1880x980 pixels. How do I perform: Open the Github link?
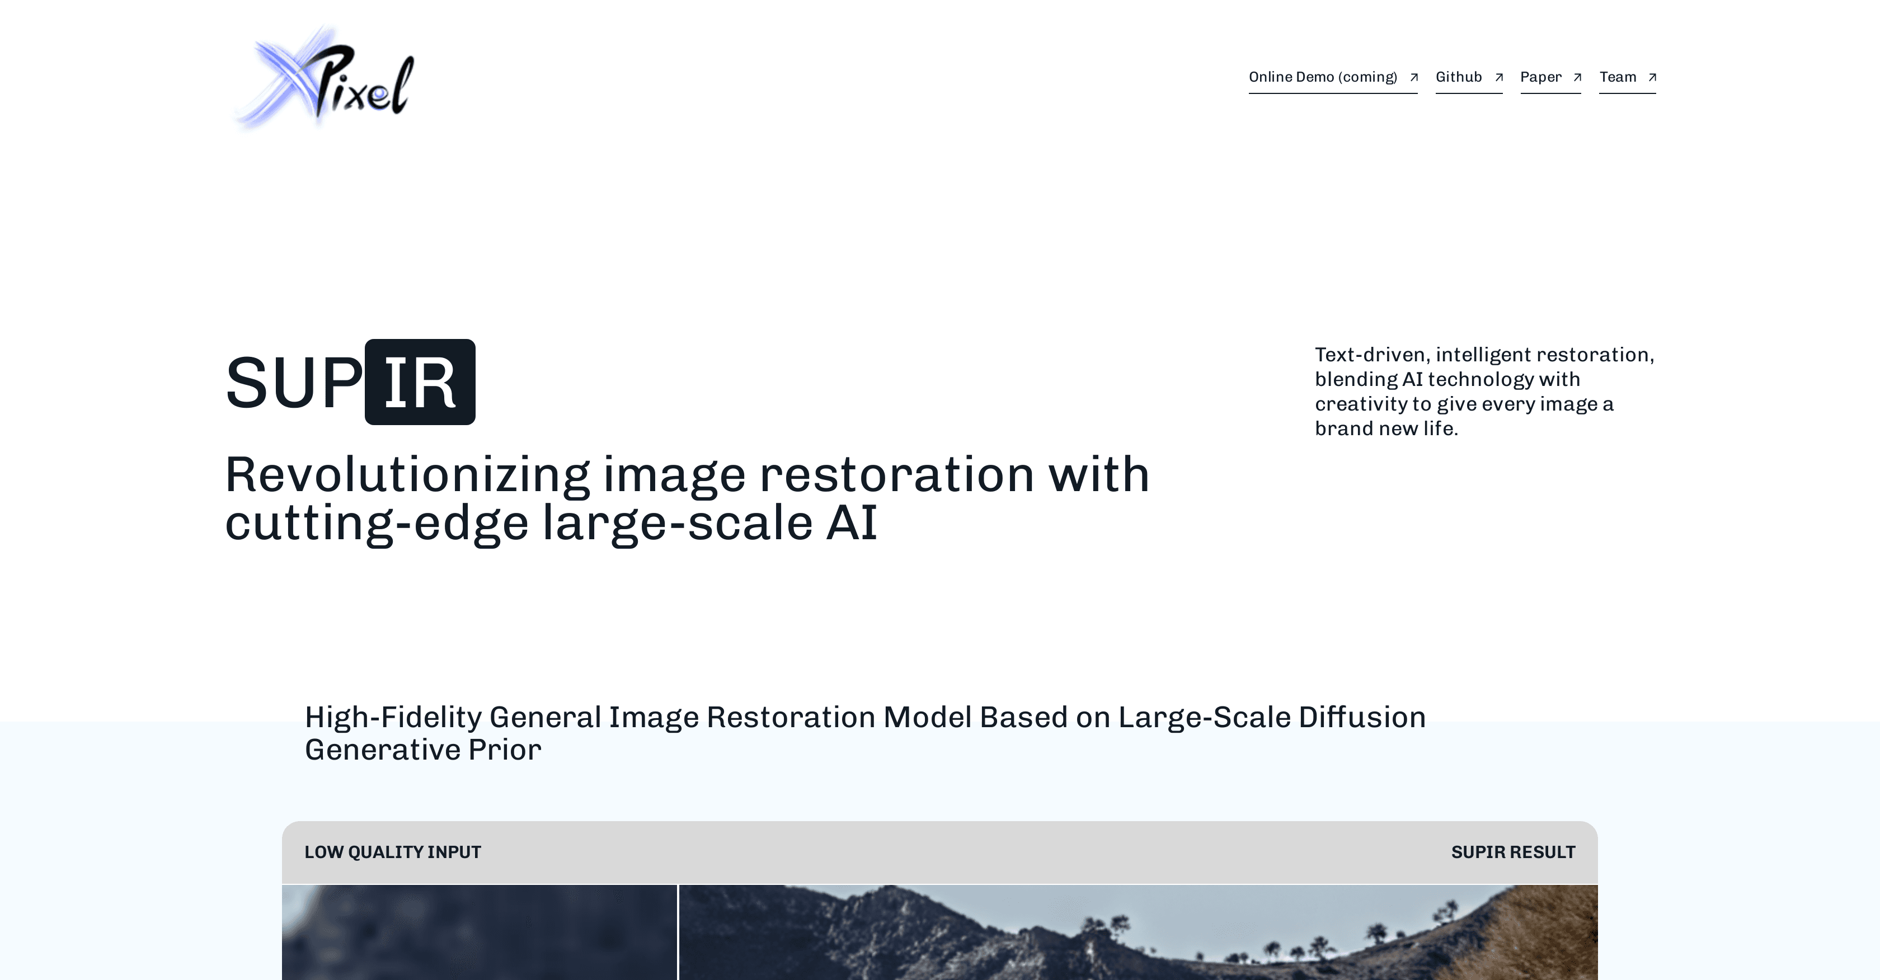(1458, 77)
